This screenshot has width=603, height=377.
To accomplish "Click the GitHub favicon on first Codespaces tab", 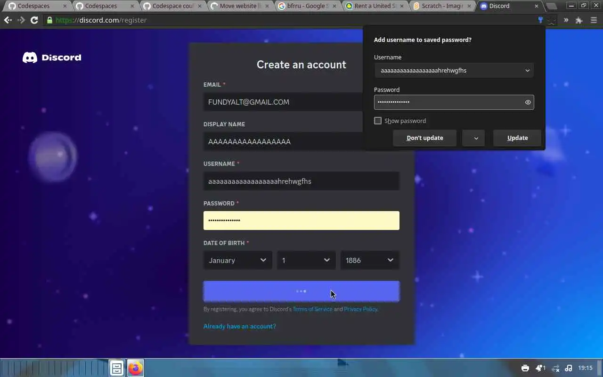I will tap(12, 6).
